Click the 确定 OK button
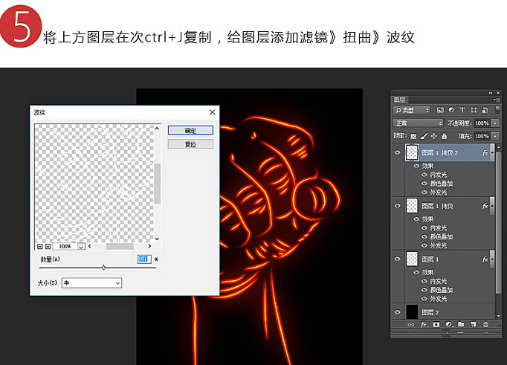Screen dimensions: 507x365 coord(190,130)
